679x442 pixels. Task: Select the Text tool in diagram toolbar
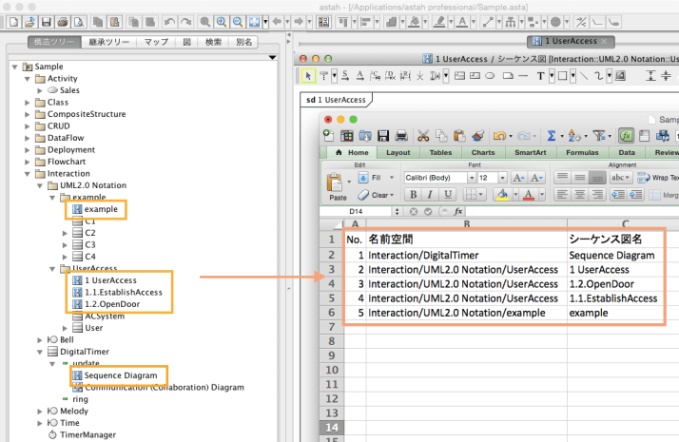tap(541, 76)
